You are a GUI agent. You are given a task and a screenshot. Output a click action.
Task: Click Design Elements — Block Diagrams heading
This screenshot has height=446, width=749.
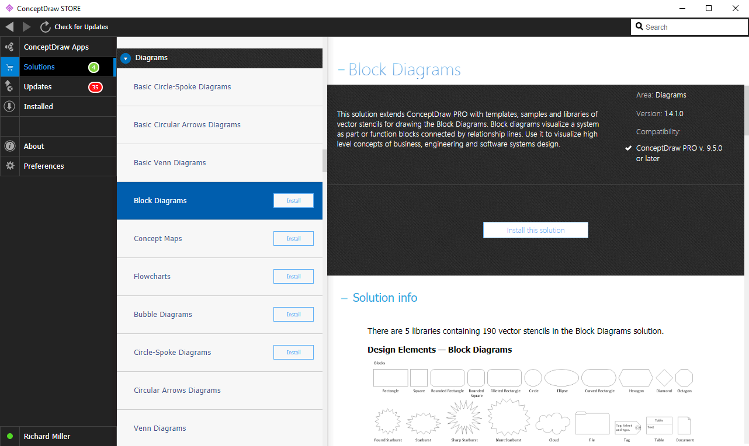pos(440,350)
